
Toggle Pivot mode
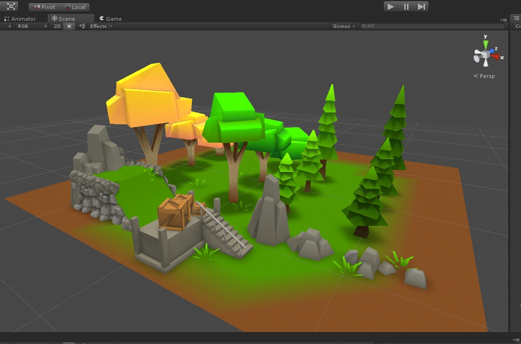coord(44,7)
